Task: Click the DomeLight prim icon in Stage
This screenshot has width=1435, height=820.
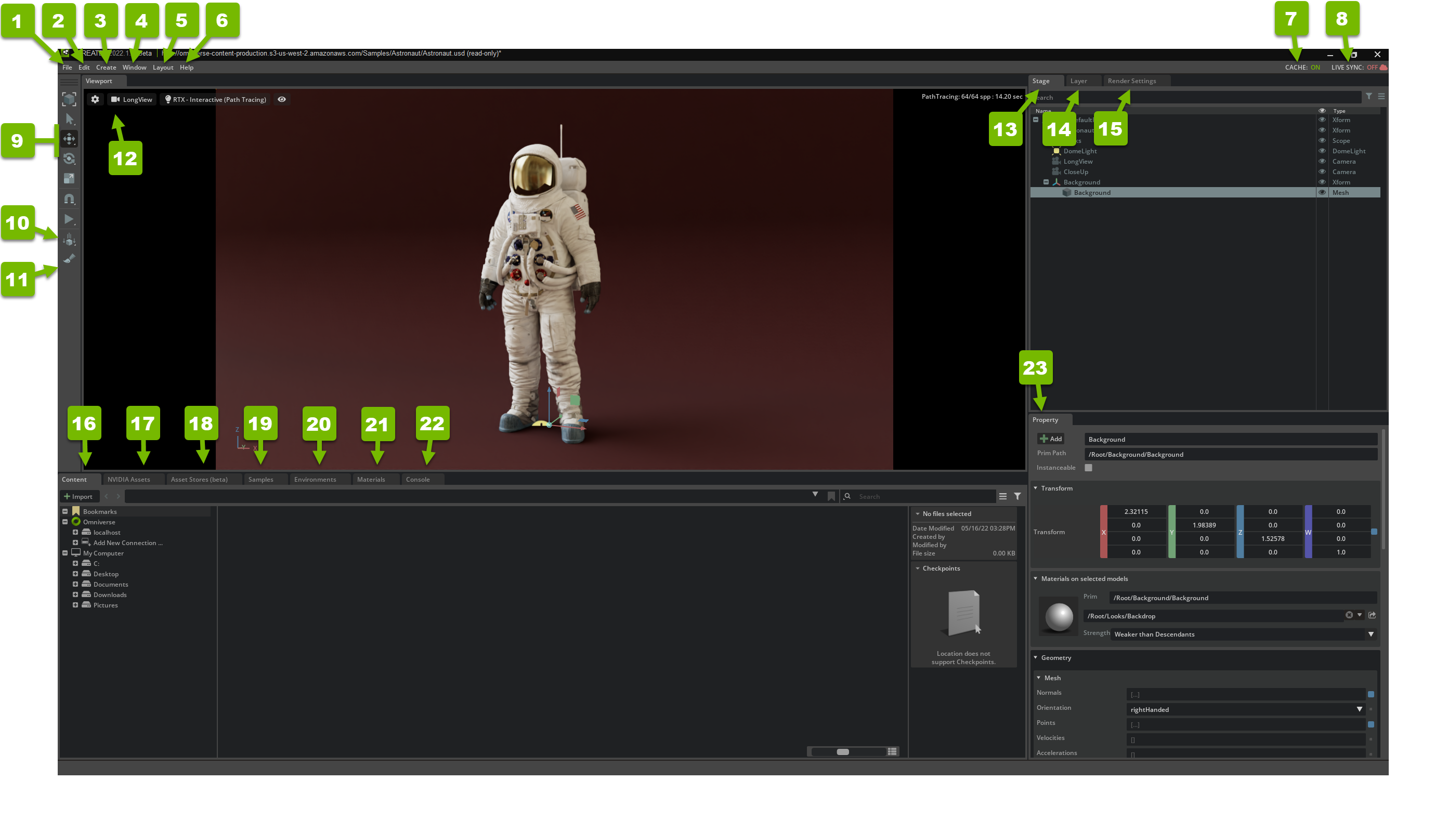Action: point(1056,151)
